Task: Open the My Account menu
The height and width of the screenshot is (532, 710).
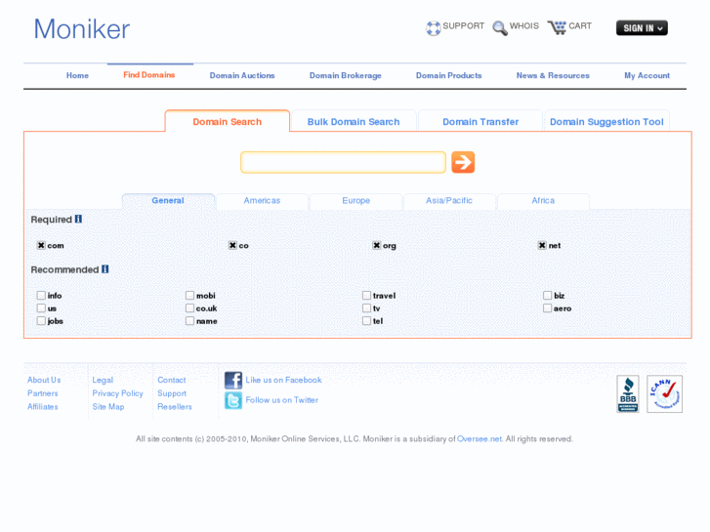Action: click(647, 75)
